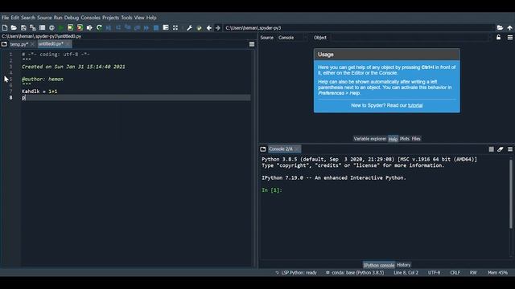This screenshot has height=289, width=515.
Task: Toggle the Help pane lock icon
Action: coord(498,38)
